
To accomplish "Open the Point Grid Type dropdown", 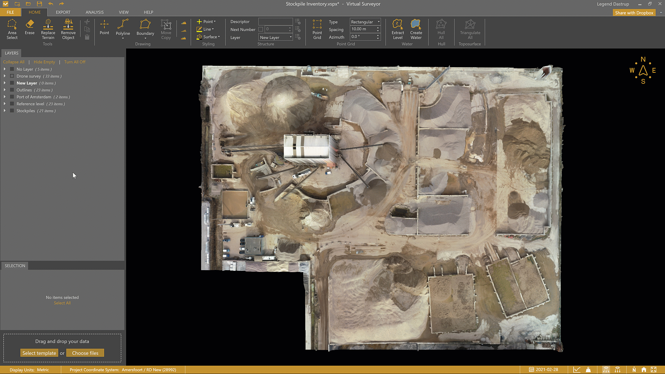I will [x=365, y=22].
